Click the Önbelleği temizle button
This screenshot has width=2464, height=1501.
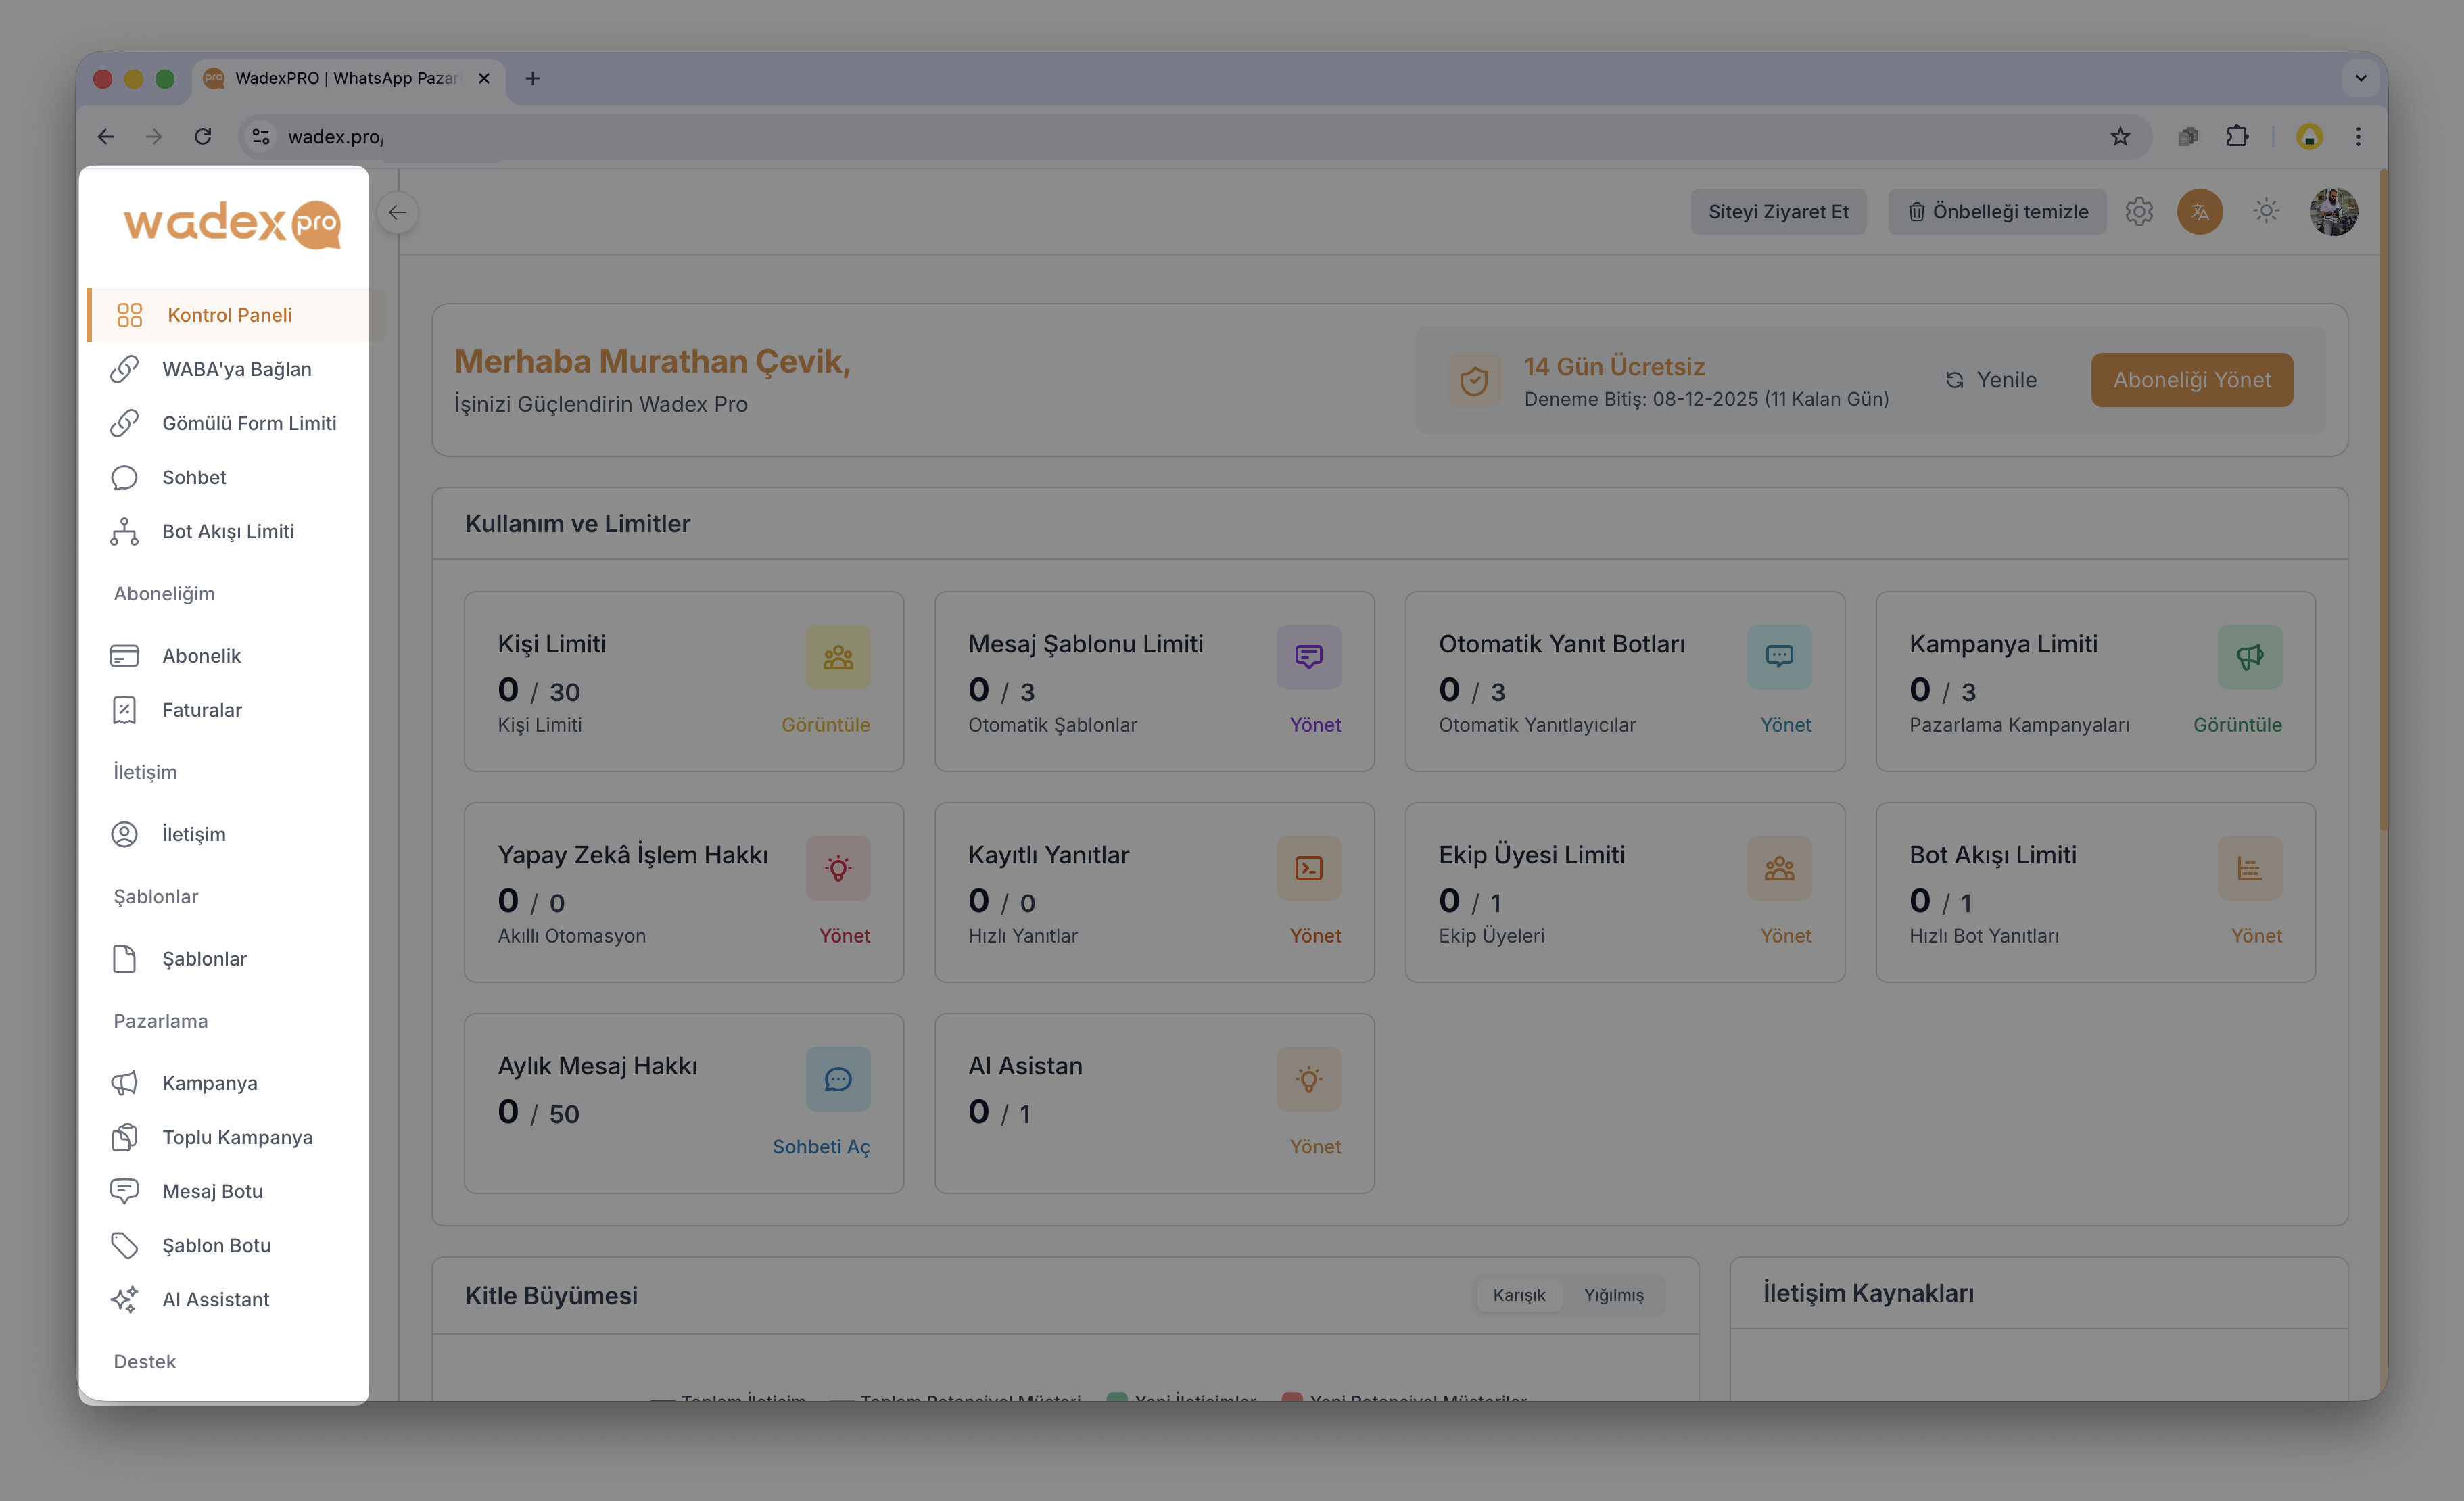(x=1997, y=212)
